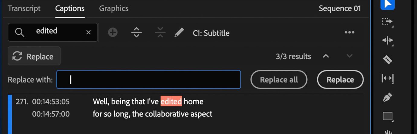This screenshot has height=134, width=417.
Task: Open the three-dots panel options menu
Action: coord(349,33)
